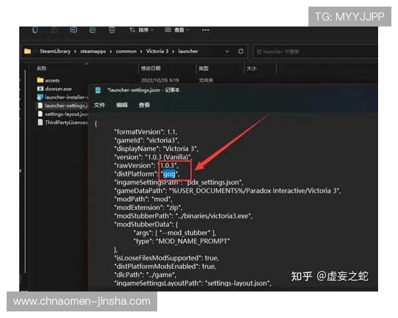Select the dowser.exe file
398x318 pixels.
pos(58,88)
